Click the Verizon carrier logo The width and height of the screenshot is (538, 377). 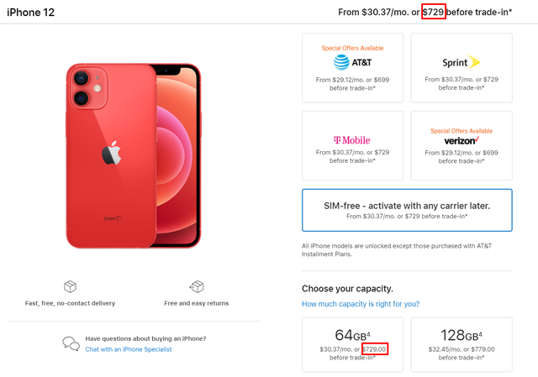point(461,140)
